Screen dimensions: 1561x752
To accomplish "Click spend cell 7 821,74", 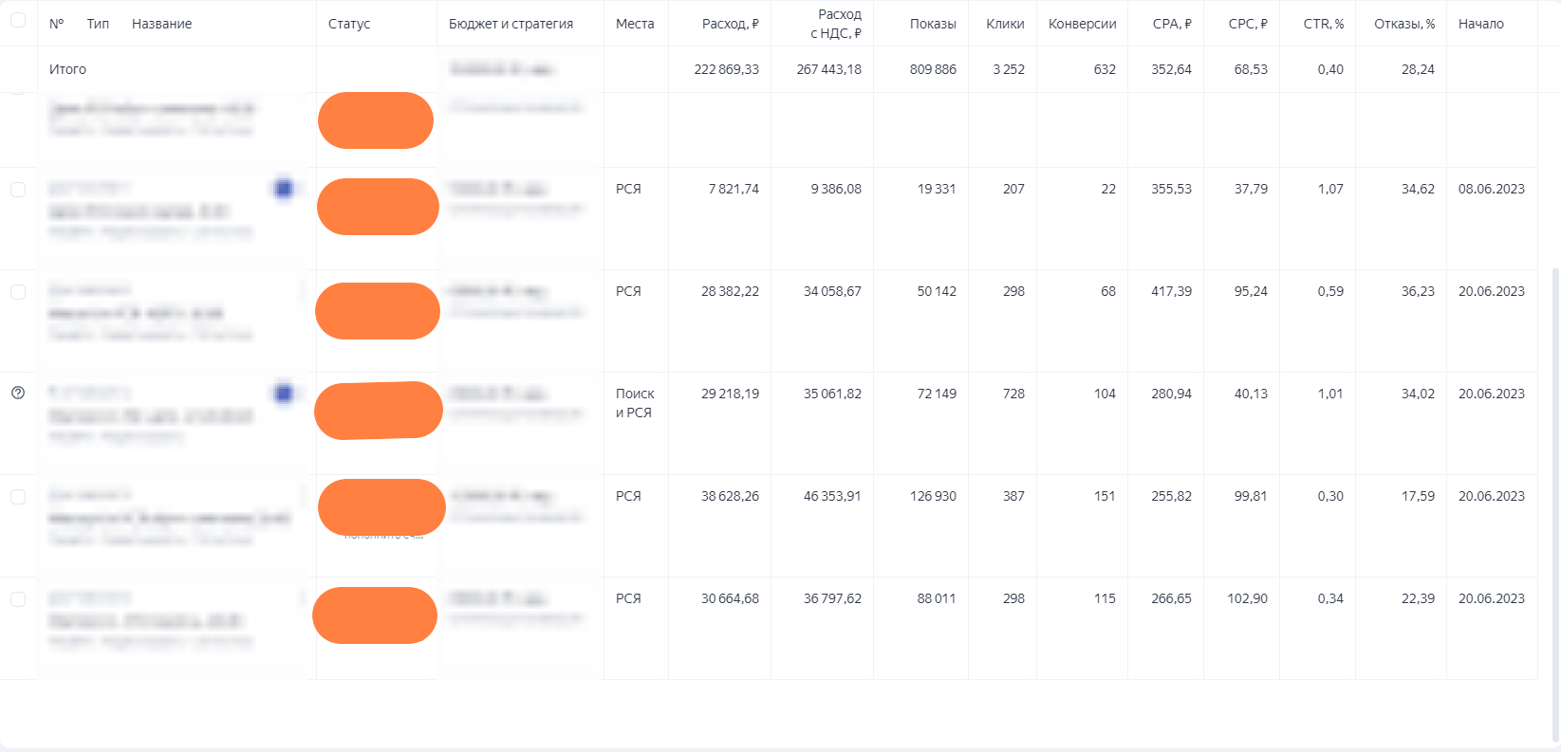I will [x=734, y=189].
